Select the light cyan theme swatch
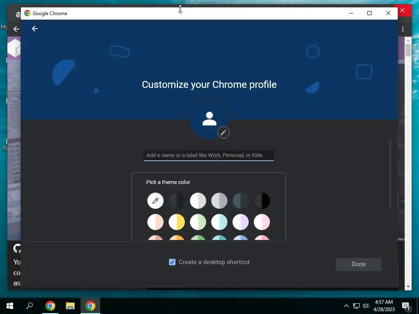The image size is (419, 314). pyautogui.click(x=219, y=222)
